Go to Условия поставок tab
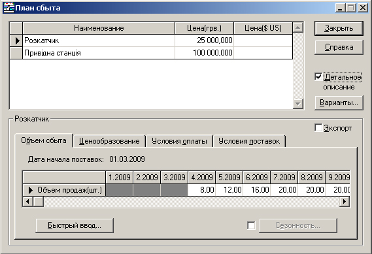This screenshot has width=372, height=254. pos(249,141)
